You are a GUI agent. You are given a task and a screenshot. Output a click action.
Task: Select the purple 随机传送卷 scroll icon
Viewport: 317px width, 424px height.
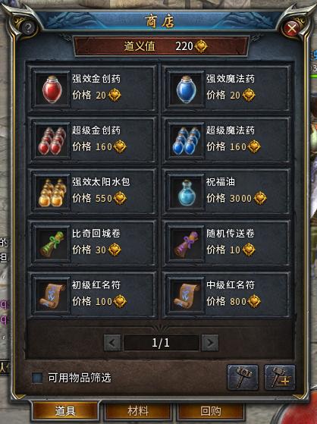point(186,244)
